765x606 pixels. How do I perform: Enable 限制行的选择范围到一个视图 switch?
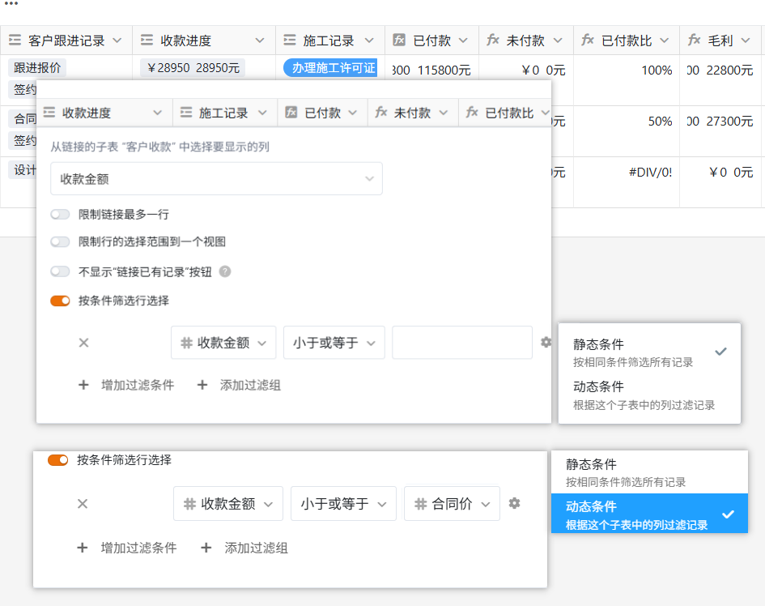click(x=60, y=241)
